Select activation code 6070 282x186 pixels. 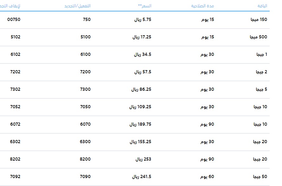85,124
